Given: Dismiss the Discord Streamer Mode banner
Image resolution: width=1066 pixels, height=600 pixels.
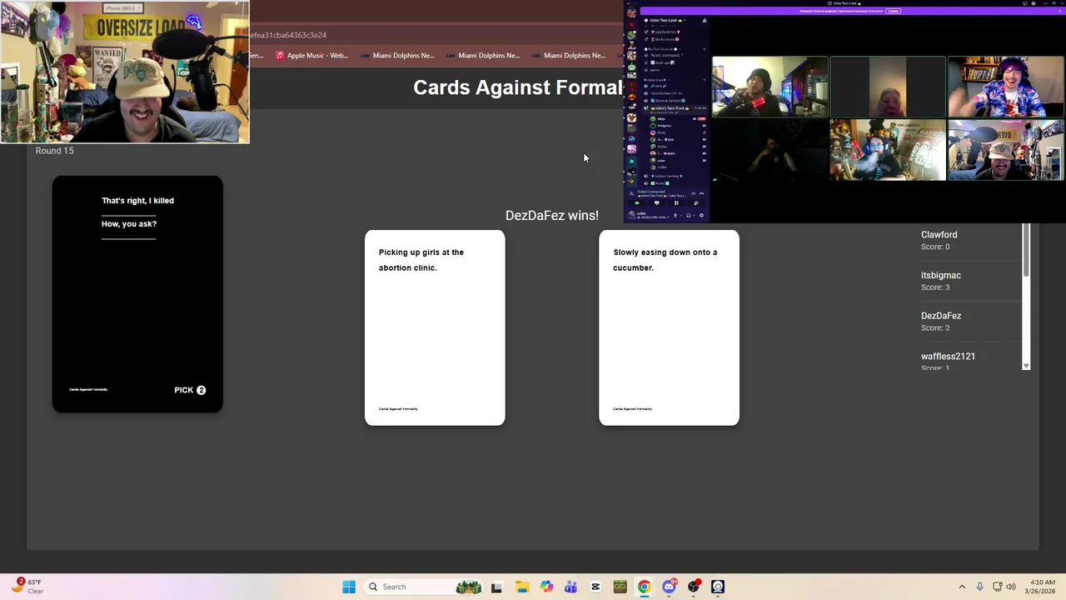Looking at the screenshot, I should (x=1059, y=11).
